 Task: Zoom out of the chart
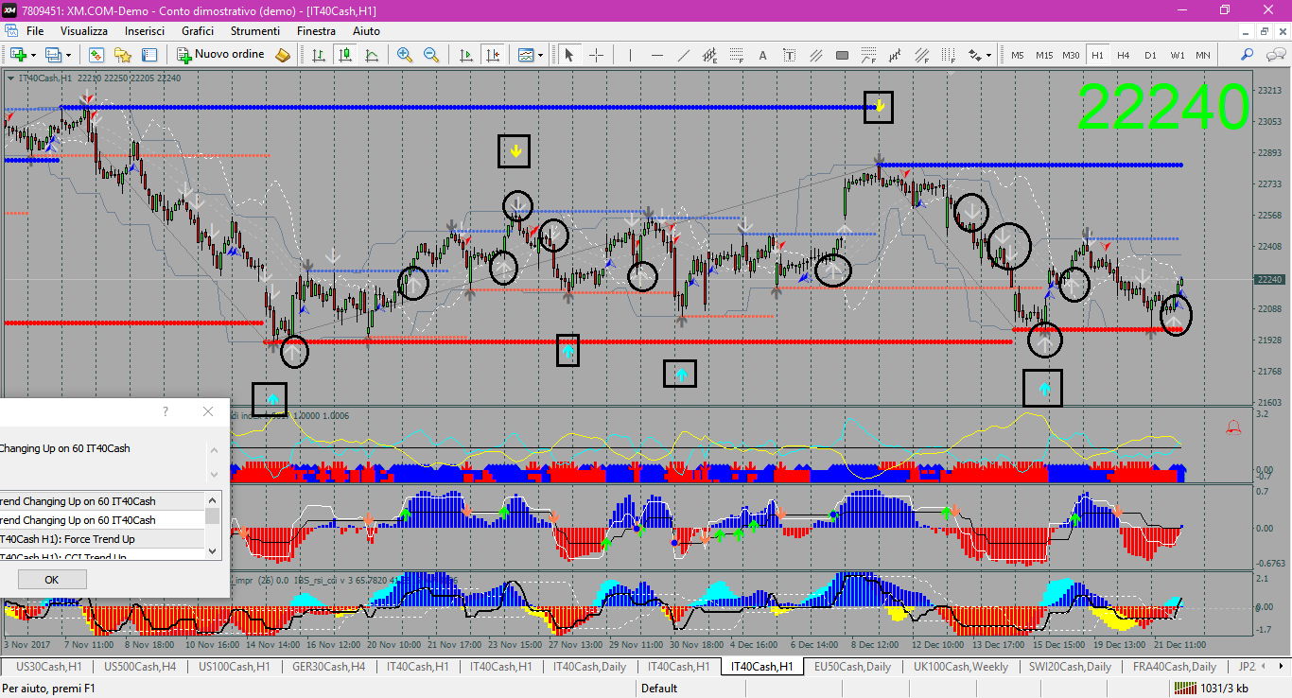pos(431,55)
